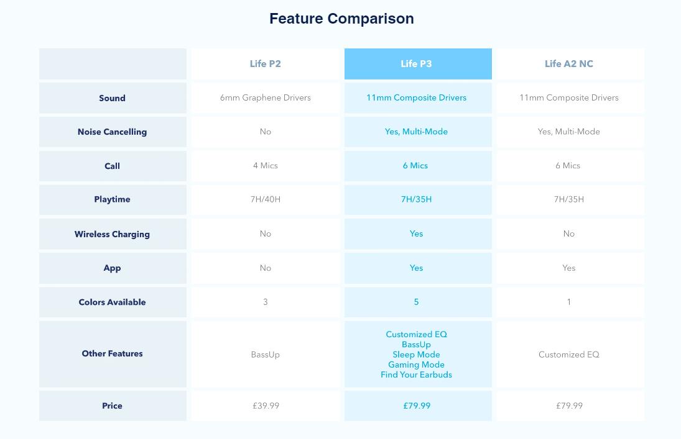Click the 6mm Graphene Drivers cell

pos(266,97)
